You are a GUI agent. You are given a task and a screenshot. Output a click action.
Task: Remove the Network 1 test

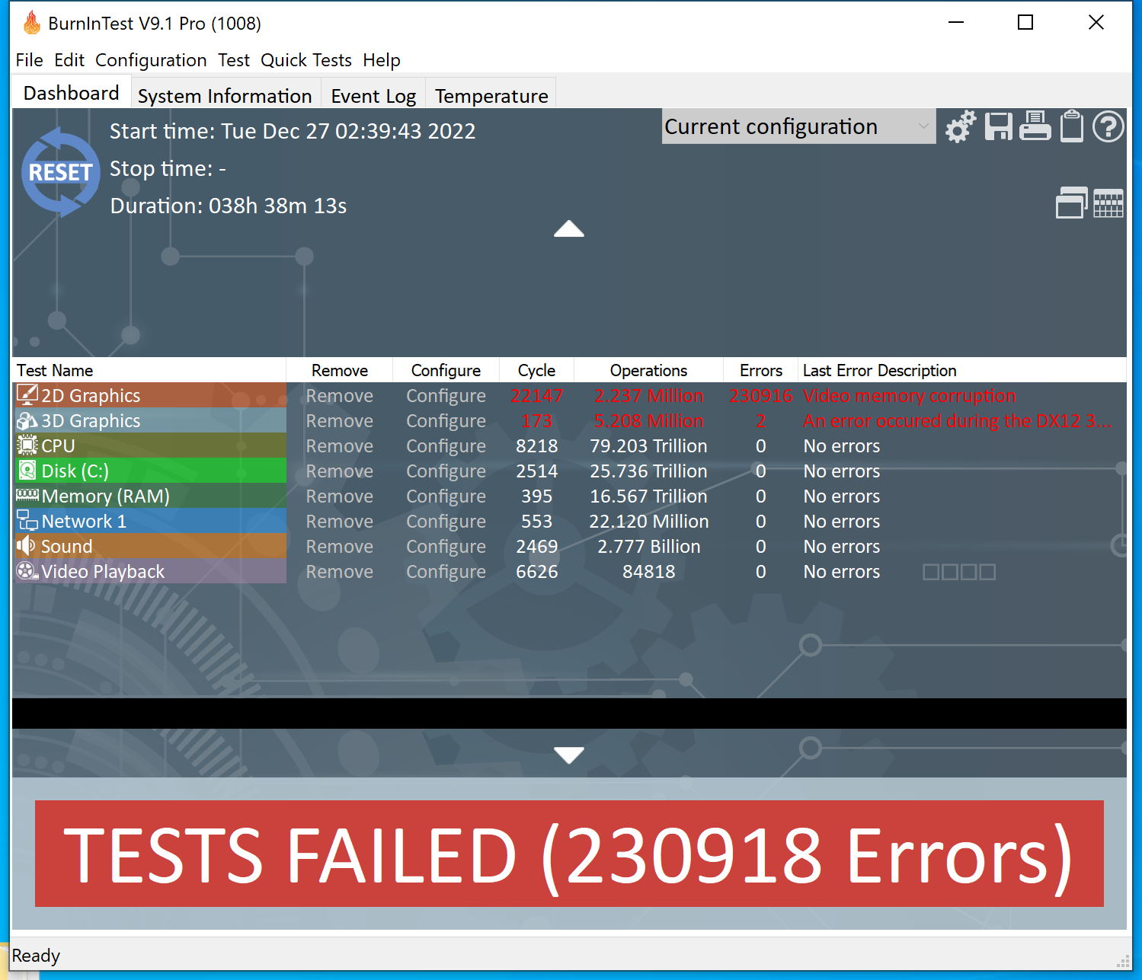click(x=340, y=522)
